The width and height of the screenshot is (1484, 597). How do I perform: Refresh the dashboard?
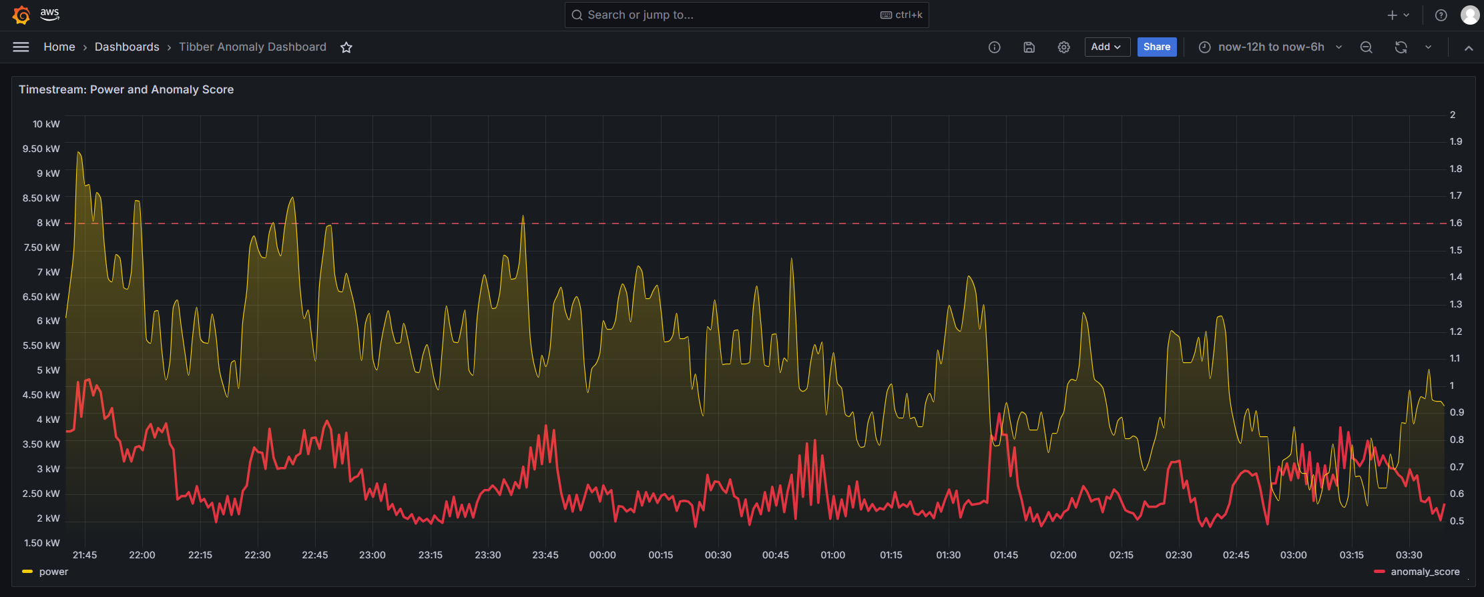[x=1401, y=47]
